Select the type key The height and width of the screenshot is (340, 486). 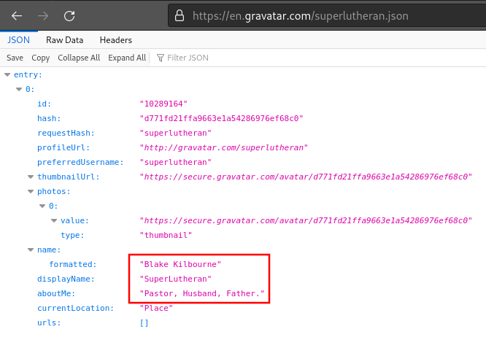click(72, 235)
